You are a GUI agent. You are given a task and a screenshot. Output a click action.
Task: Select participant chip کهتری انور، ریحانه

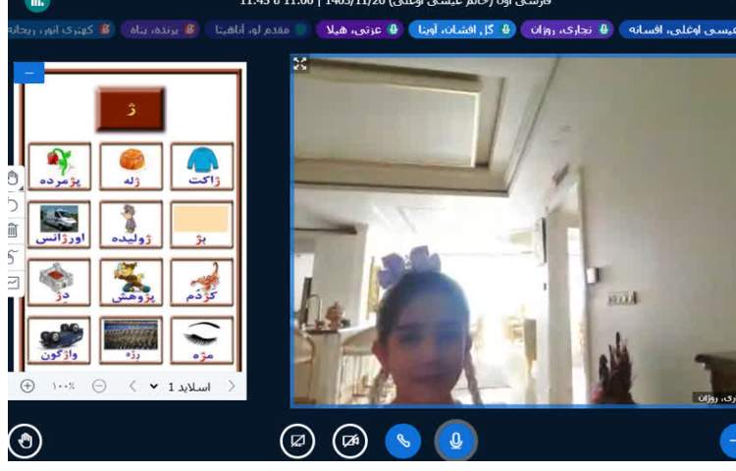pyautogui.click(x=61, y=29)
